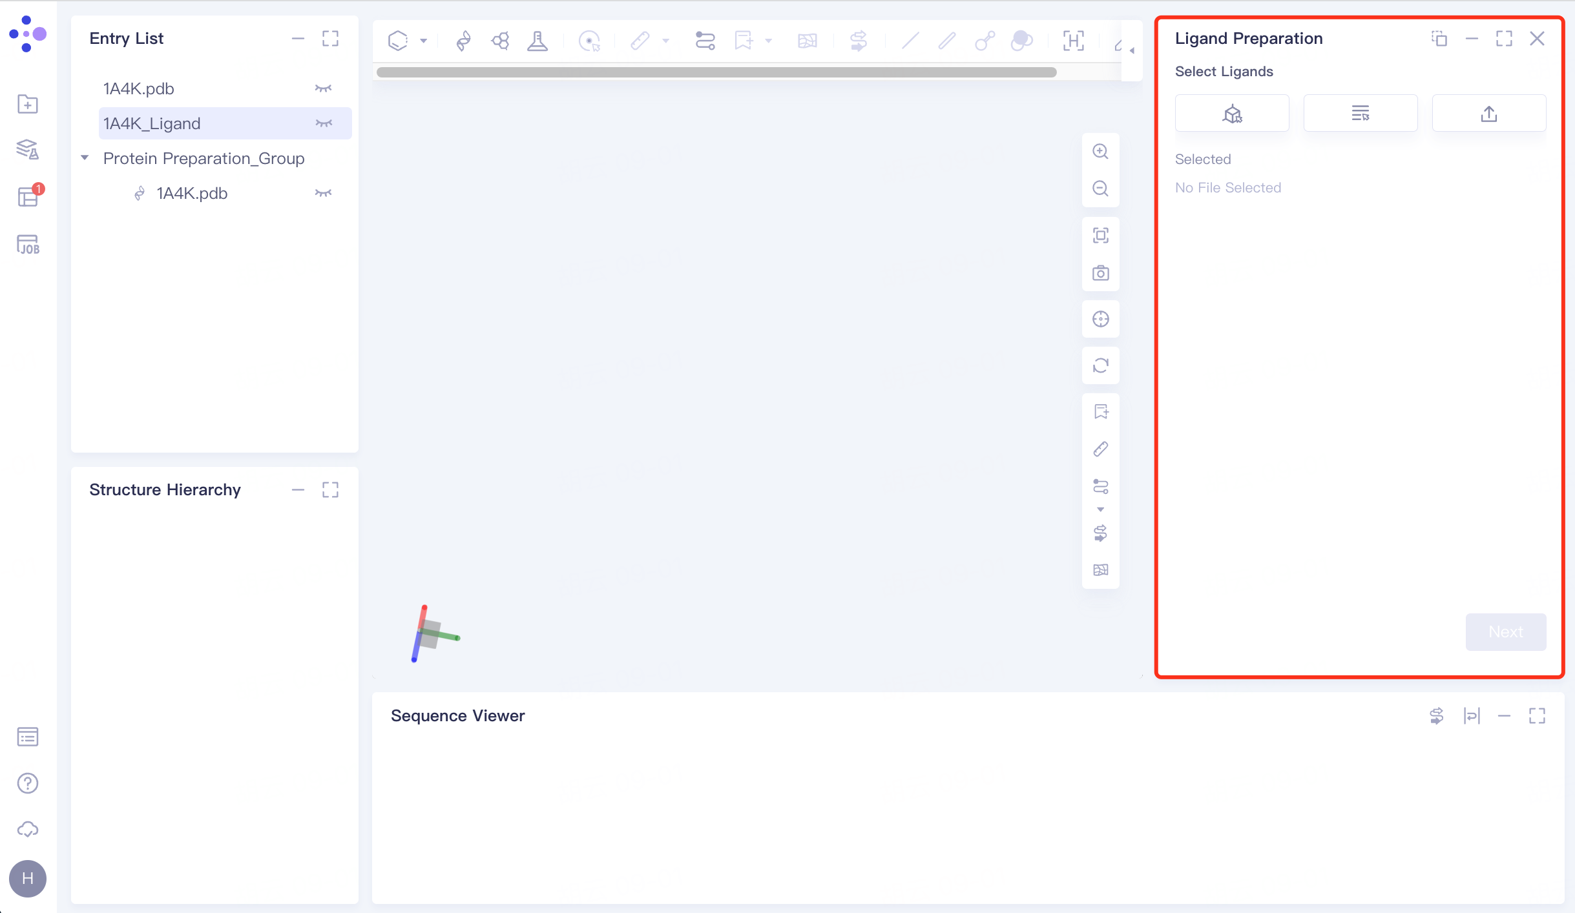Image resolution: width=1575 pixels, height=913 pixels.
Task: Open the DNA helix tool
Action: (463, 41)
